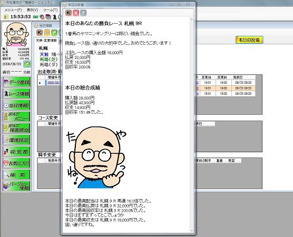Maximize the 本日の反省 window

(179, 4)
